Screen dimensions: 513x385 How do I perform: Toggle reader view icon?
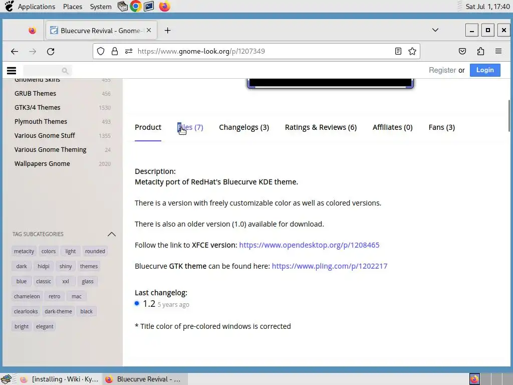tap(398, 51)
